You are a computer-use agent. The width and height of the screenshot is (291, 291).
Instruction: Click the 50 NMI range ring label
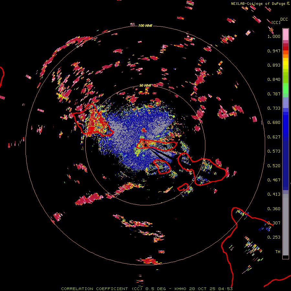[x=145, y=85]
